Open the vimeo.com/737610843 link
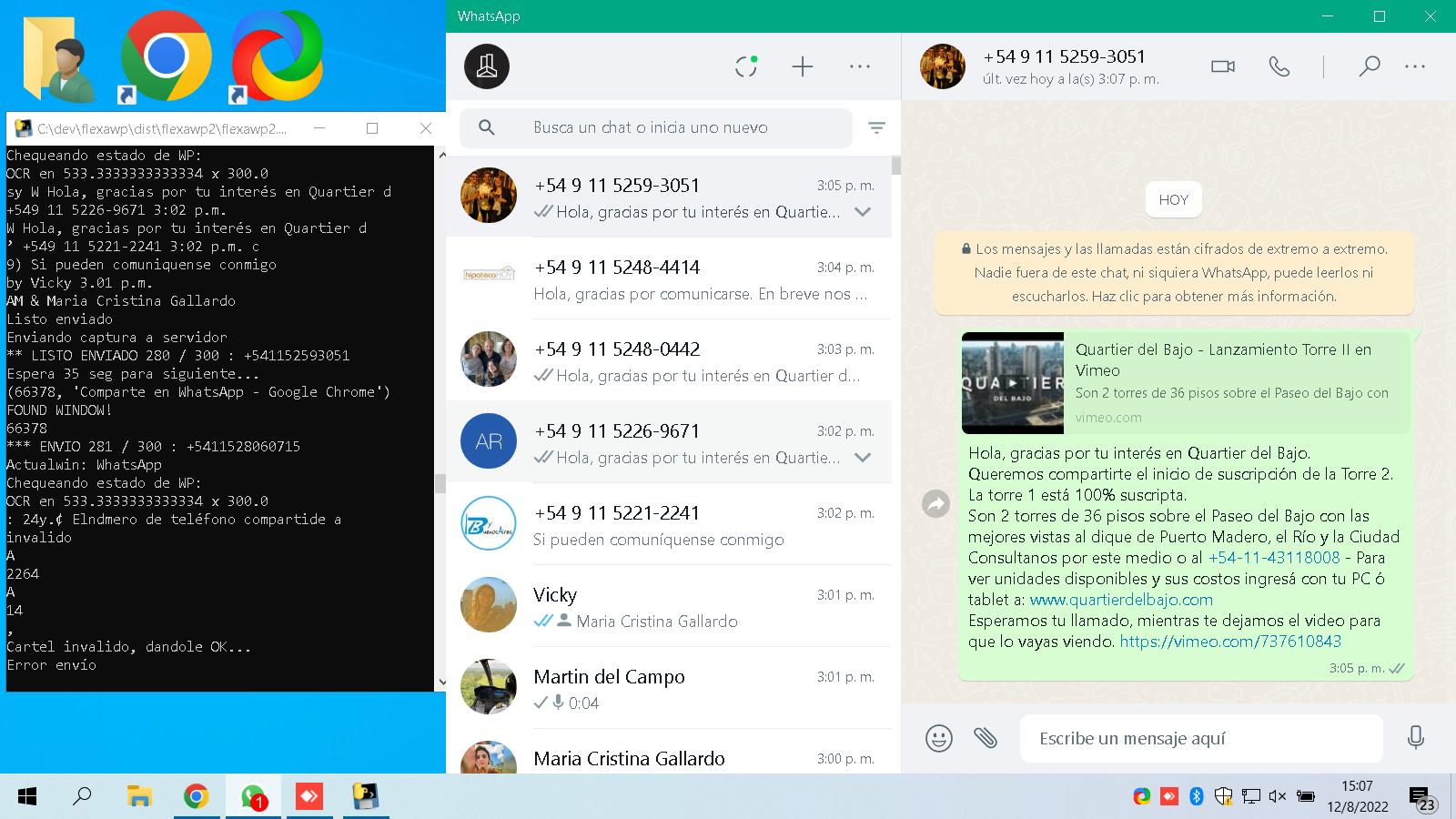The width and height of the screenshot is (1456, 819). click(x=1230, y=642)
